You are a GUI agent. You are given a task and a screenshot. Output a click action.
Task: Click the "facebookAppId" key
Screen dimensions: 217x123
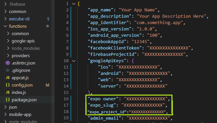(107, 42)
